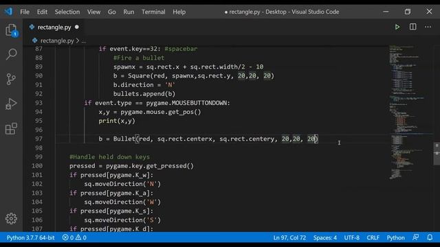Restore down the VS Code window
The width and height of the screenshot is (440, 247).
pyautogui.click(x=408, y=12)
